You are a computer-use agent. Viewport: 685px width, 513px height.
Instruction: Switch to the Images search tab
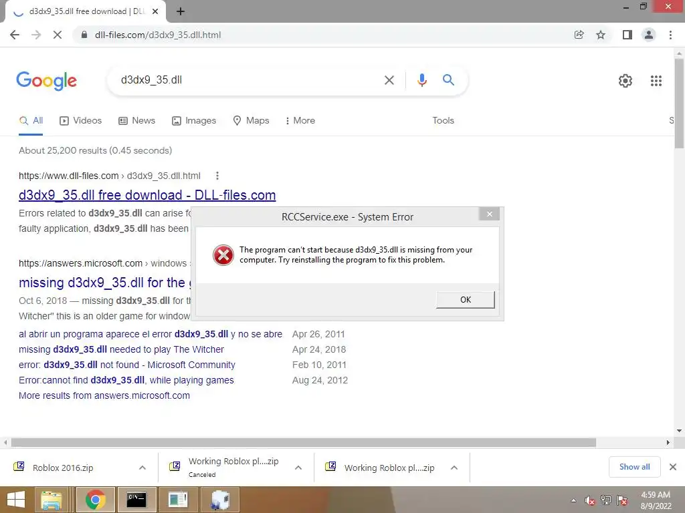tap(194, 121)
